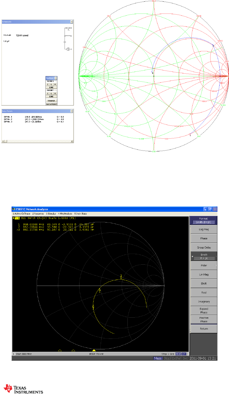The height and width of the screenshot is (397, 229).
Task: Open the Mkr/Analysis menu
Action: click(65, 214)
